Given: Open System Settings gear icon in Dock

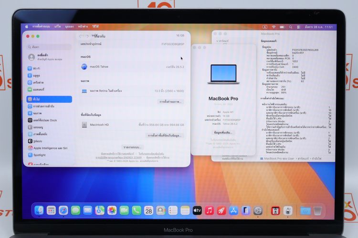Looking at the screenshot, I should tap(258, 210).
